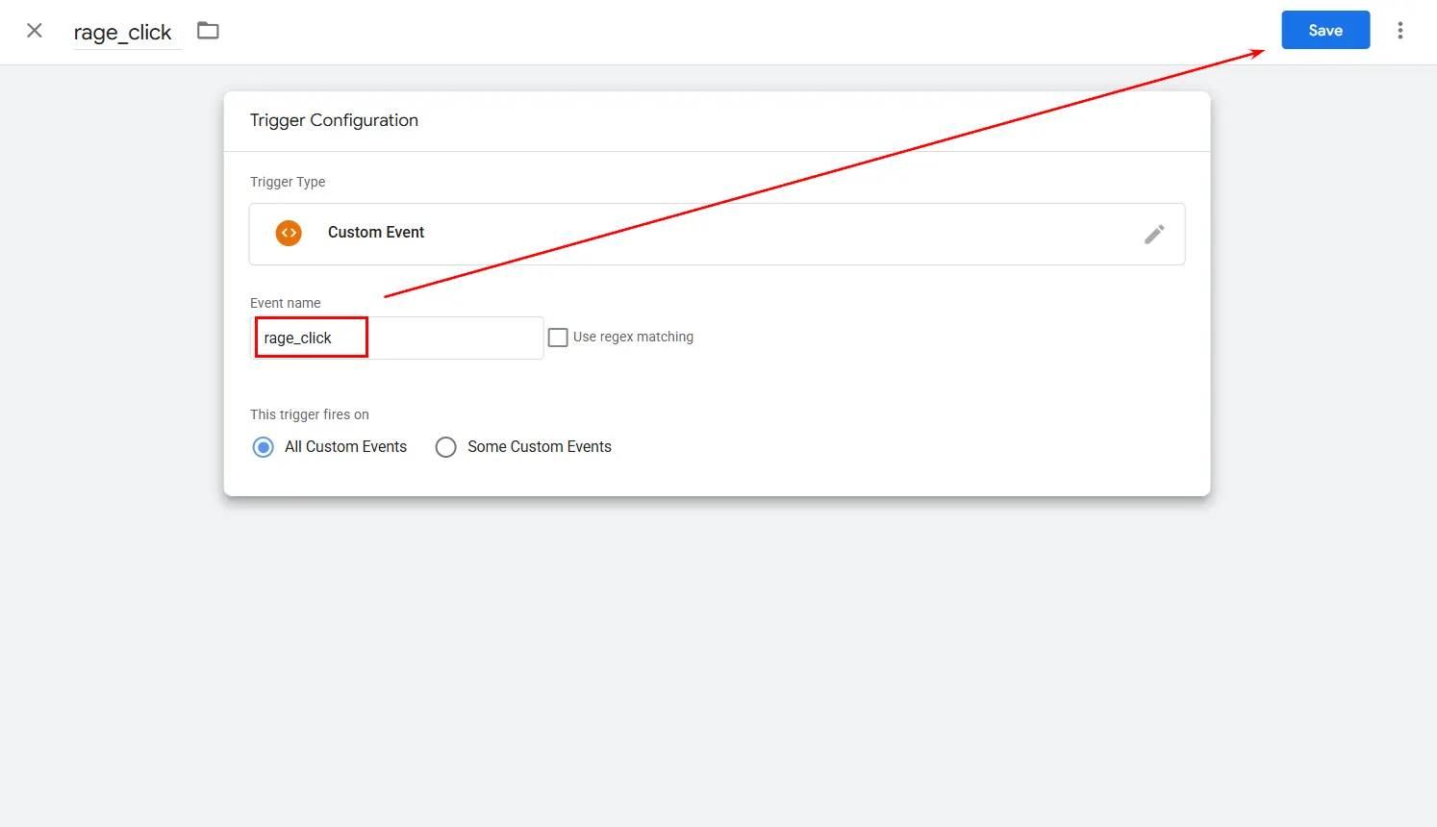Enable the Use regex matching checkbox
This screenshot has width=1437, height=827.
(x=558, y=338)
